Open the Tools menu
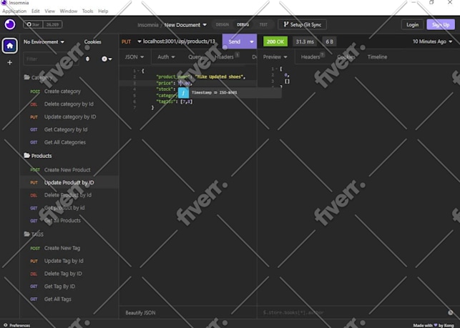The image size is (460, 328). point(87,11)
